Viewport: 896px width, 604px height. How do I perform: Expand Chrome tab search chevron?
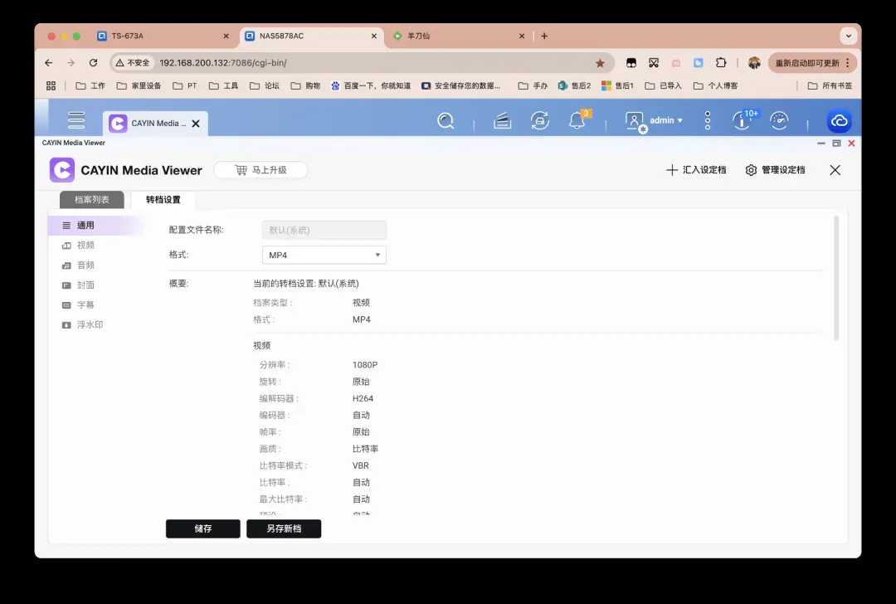click(x=848, y=36)
